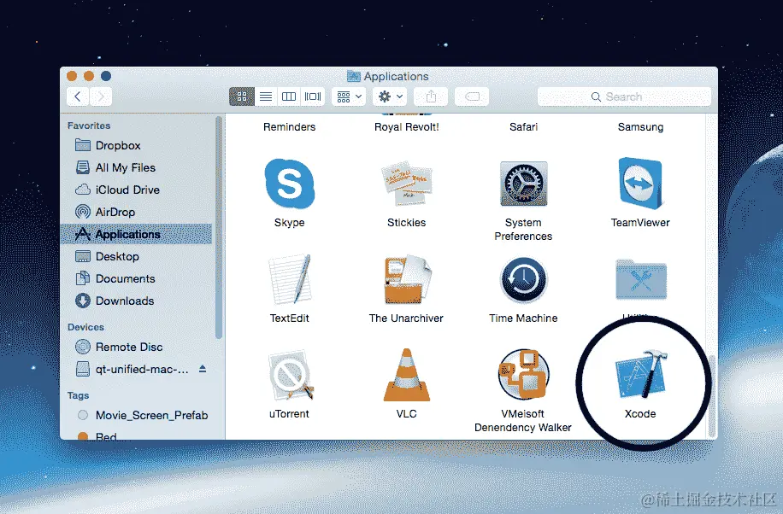Switch to list view

click(x=266, y=96)
